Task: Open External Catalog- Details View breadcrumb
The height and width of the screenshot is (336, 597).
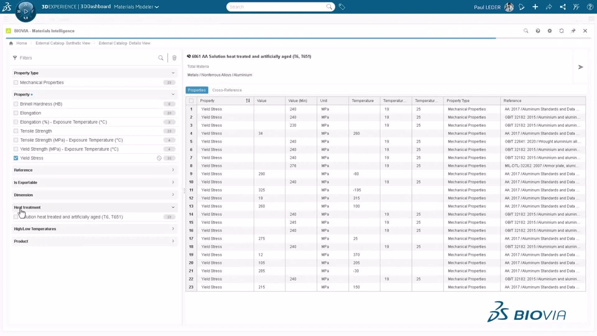Action: [x=124, y=43]
